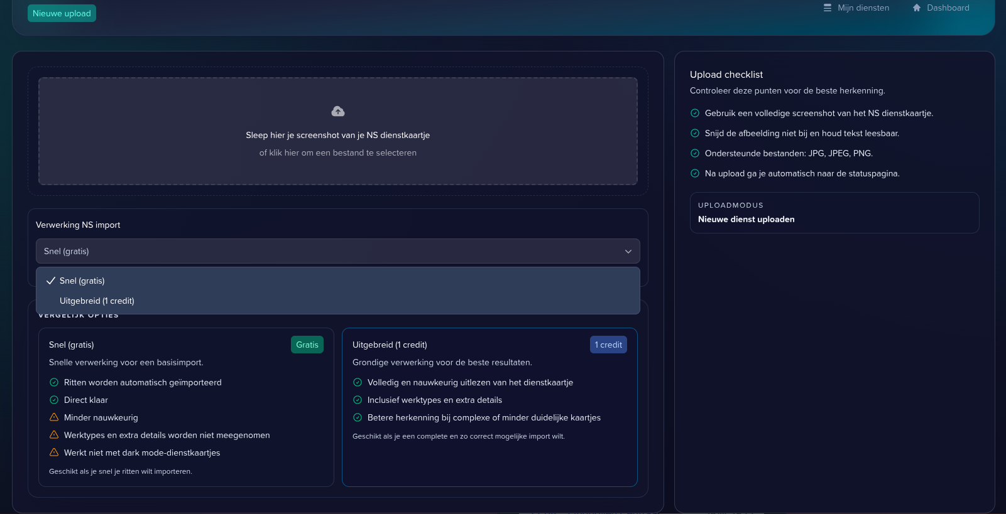Click the cloud upload icon in dropzone
The height and width of the screenshot is (514, 1006).
pyautogui.click(x=338, y=111)
